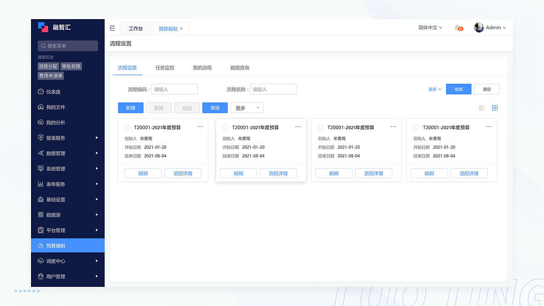Open the 更多 dropdown beside 高级
Screen dimensions: 544x306
[247, 108]
